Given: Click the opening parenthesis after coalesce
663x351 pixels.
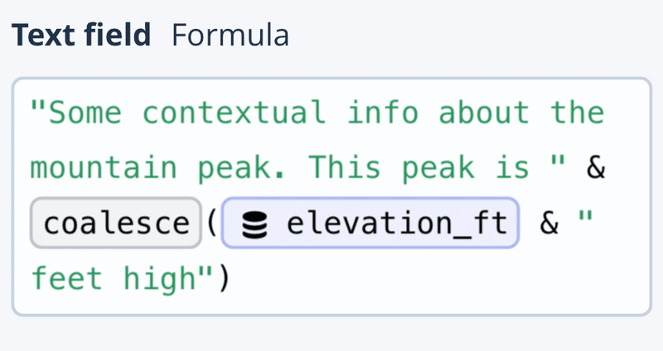Looking at the screenshot, I should pos(212,223).
